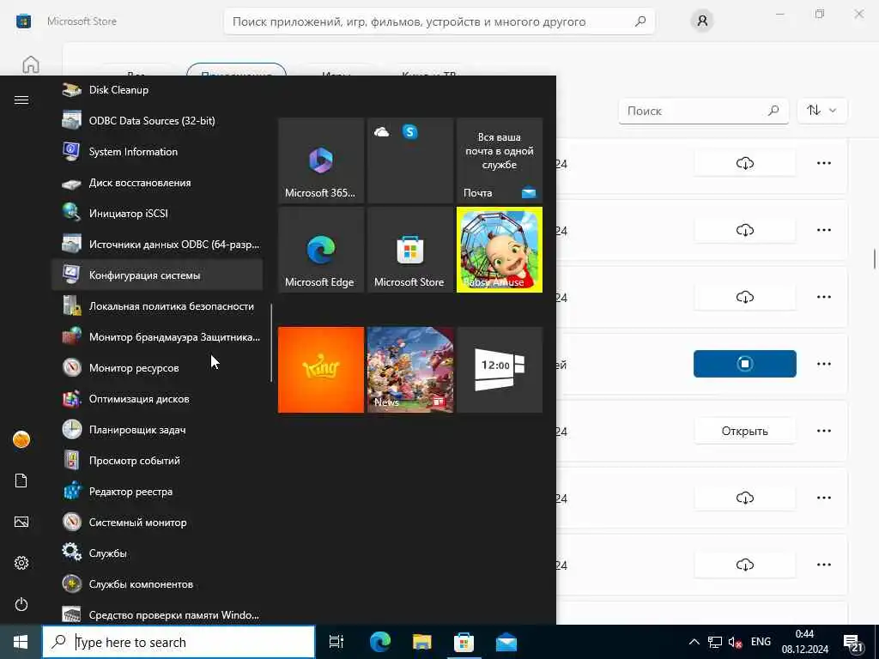The image size is (879, 659).
Task: Open the Babsy Amuse game tile
Action: tap(500, 250)
